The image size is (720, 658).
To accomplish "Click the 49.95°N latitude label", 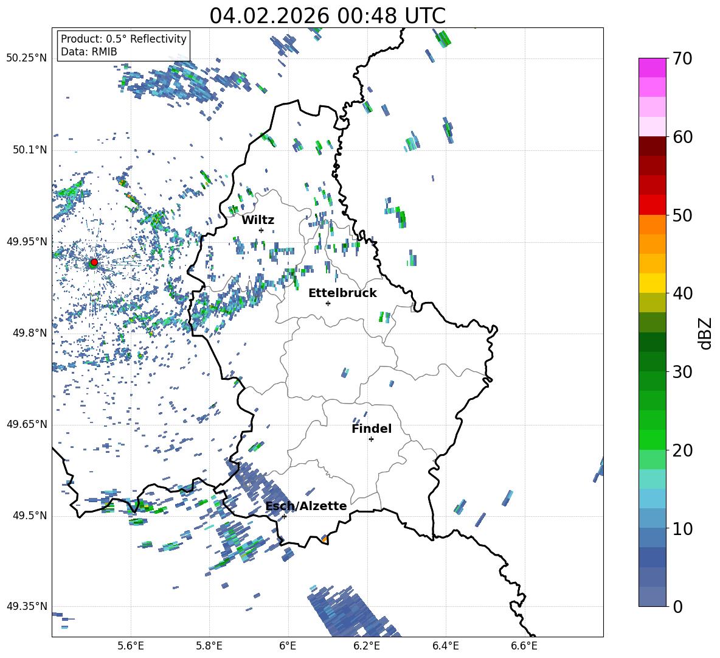I will [x=27, y=241].
